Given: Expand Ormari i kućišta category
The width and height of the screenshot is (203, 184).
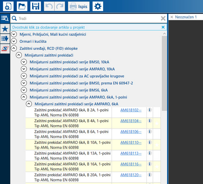Looking at the screenshot, I should (14, 41).
